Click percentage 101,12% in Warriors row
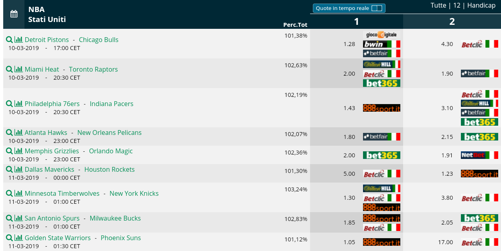 [x=296, y=239]
